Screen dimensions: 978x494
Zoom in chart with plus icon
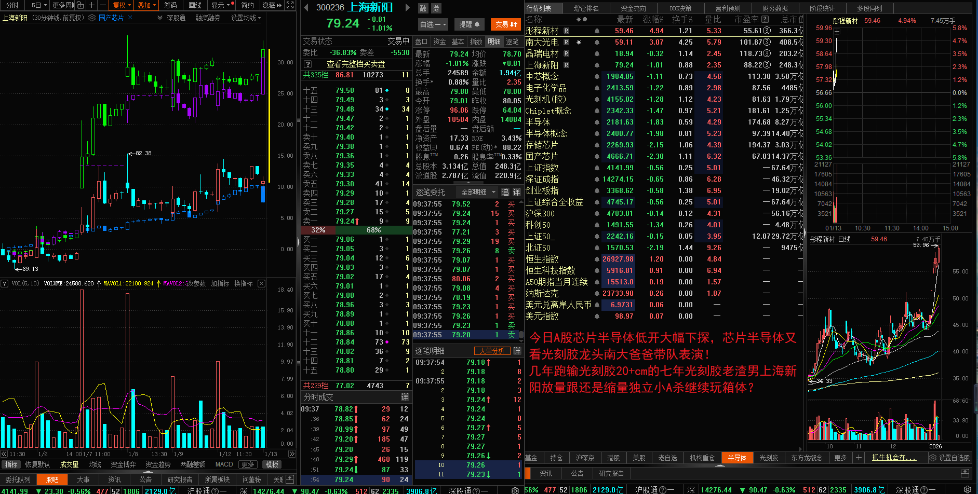pos(92,5)
